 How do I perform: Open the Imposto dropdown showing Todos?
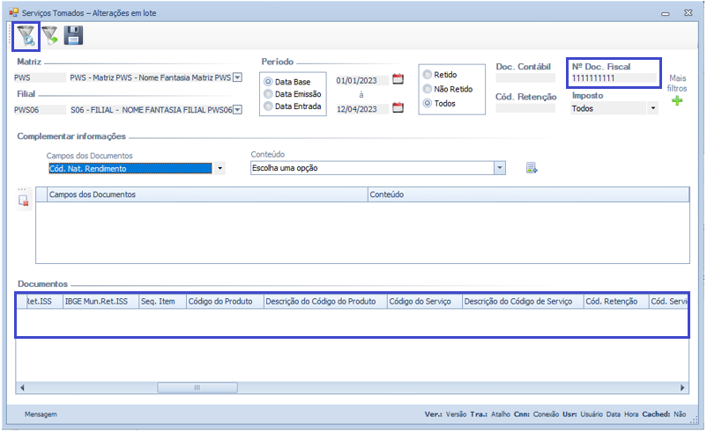point(652,109)
